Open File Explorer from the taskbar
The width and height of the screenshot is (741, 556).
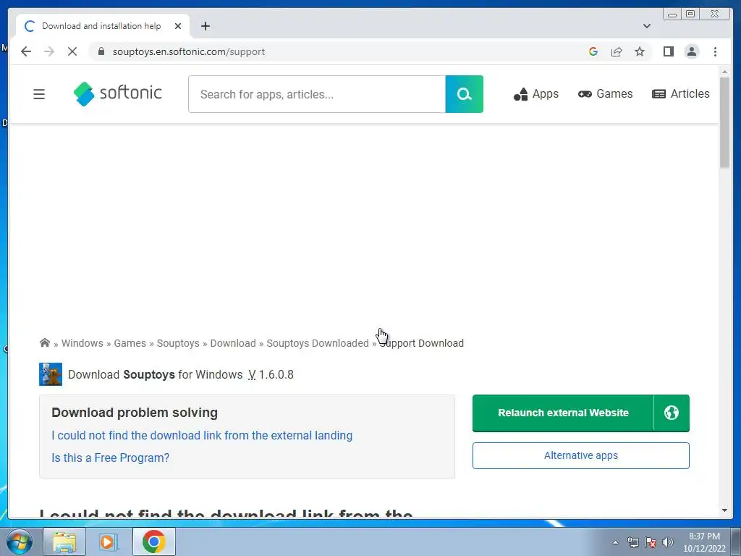tap(64, 542)
